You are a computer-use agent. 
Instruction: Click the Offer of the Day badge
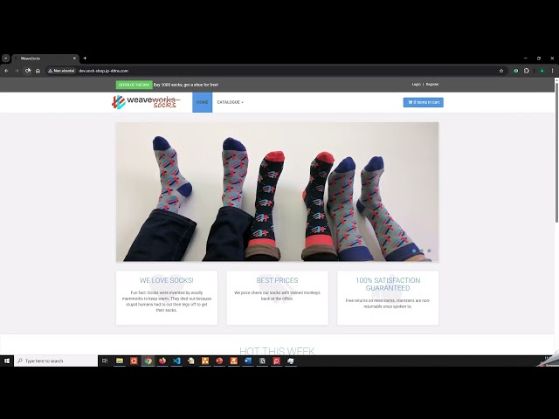pyautogui.click(x=134, y=85)
